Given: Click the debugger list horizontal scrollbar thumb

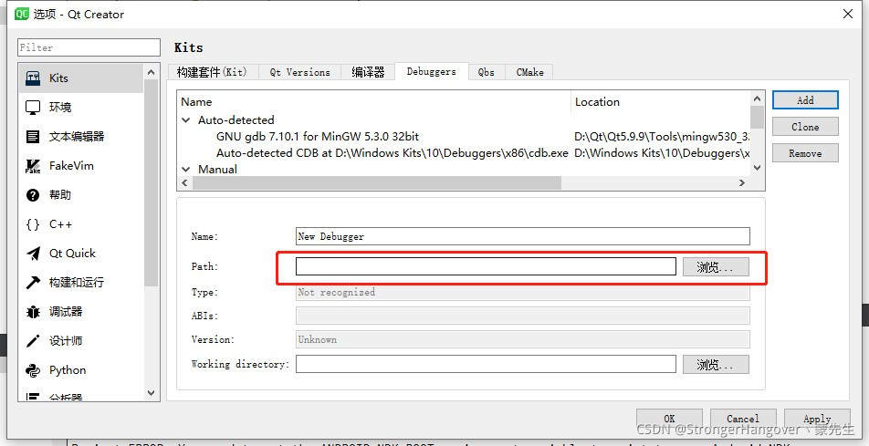Looking at the screenshot, I should coord(377,182).
